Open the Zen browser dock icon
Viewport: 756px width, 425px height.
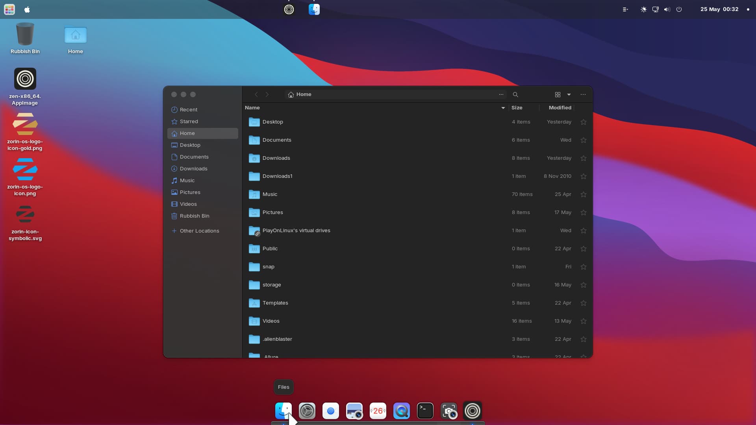[472, 411]
